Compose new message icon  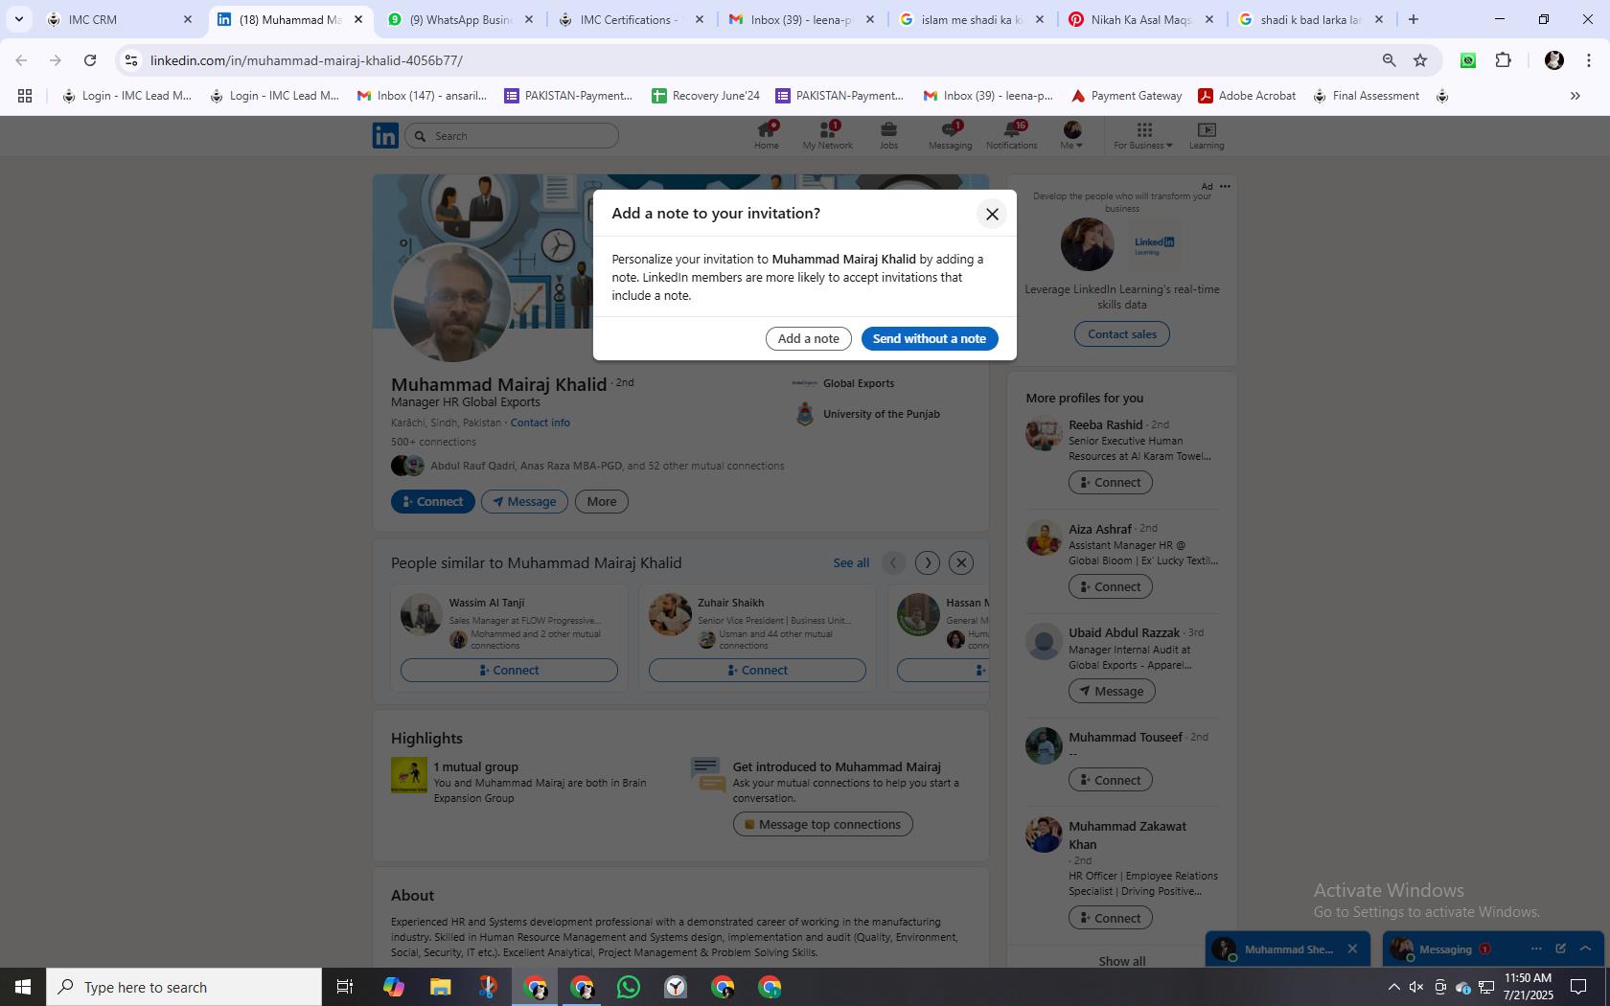[1560, 949]
